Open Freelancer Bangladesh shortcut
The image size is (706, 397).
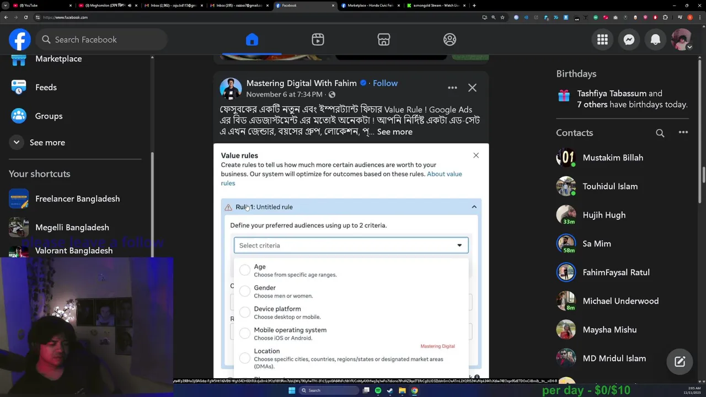(77, 198)
